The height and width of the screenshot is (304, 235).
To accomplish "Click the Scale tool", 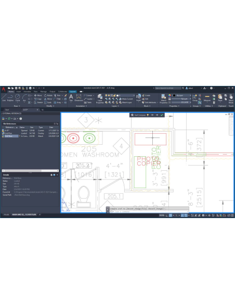I will [48, 103].
